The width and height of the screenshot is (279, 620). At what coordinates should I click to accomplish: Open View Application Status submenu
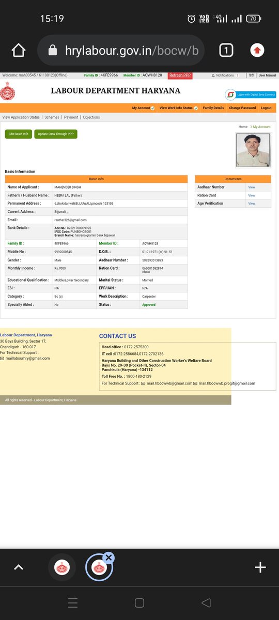coord(21,117)
